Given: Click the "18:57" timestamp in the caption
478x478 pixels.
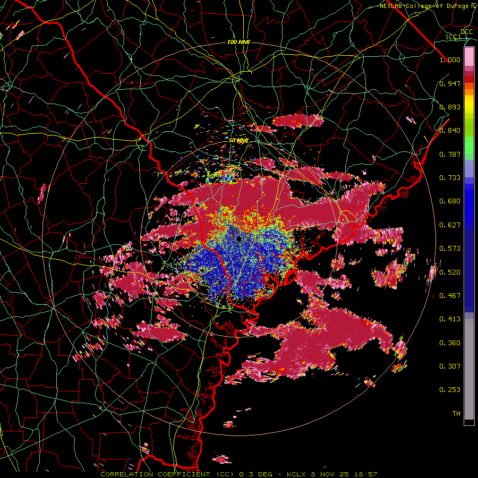Looking at the screenshot, I should 365,474.
